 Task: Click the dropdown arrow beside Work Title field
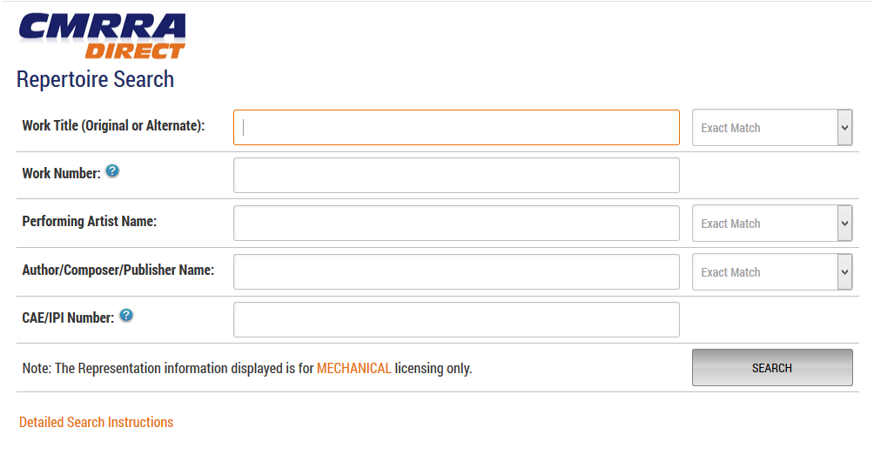click(x=845, y=128)
